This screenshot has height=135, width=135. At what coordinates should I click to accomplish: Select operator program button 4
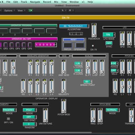coord(27,30)
